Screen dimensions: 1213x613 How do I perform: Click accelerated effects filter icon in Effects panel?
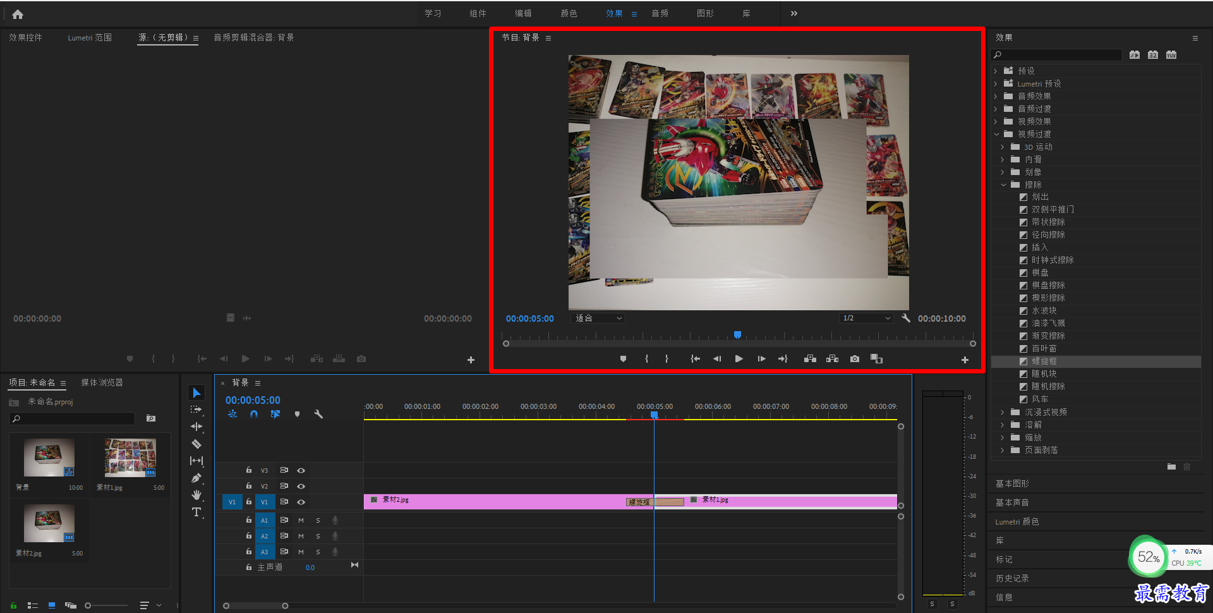[x=1135, y=55]
